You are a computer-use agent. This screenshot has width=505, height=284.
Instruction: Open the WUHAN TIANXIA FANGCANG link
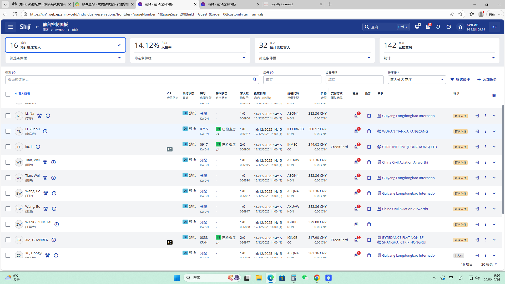405,131
